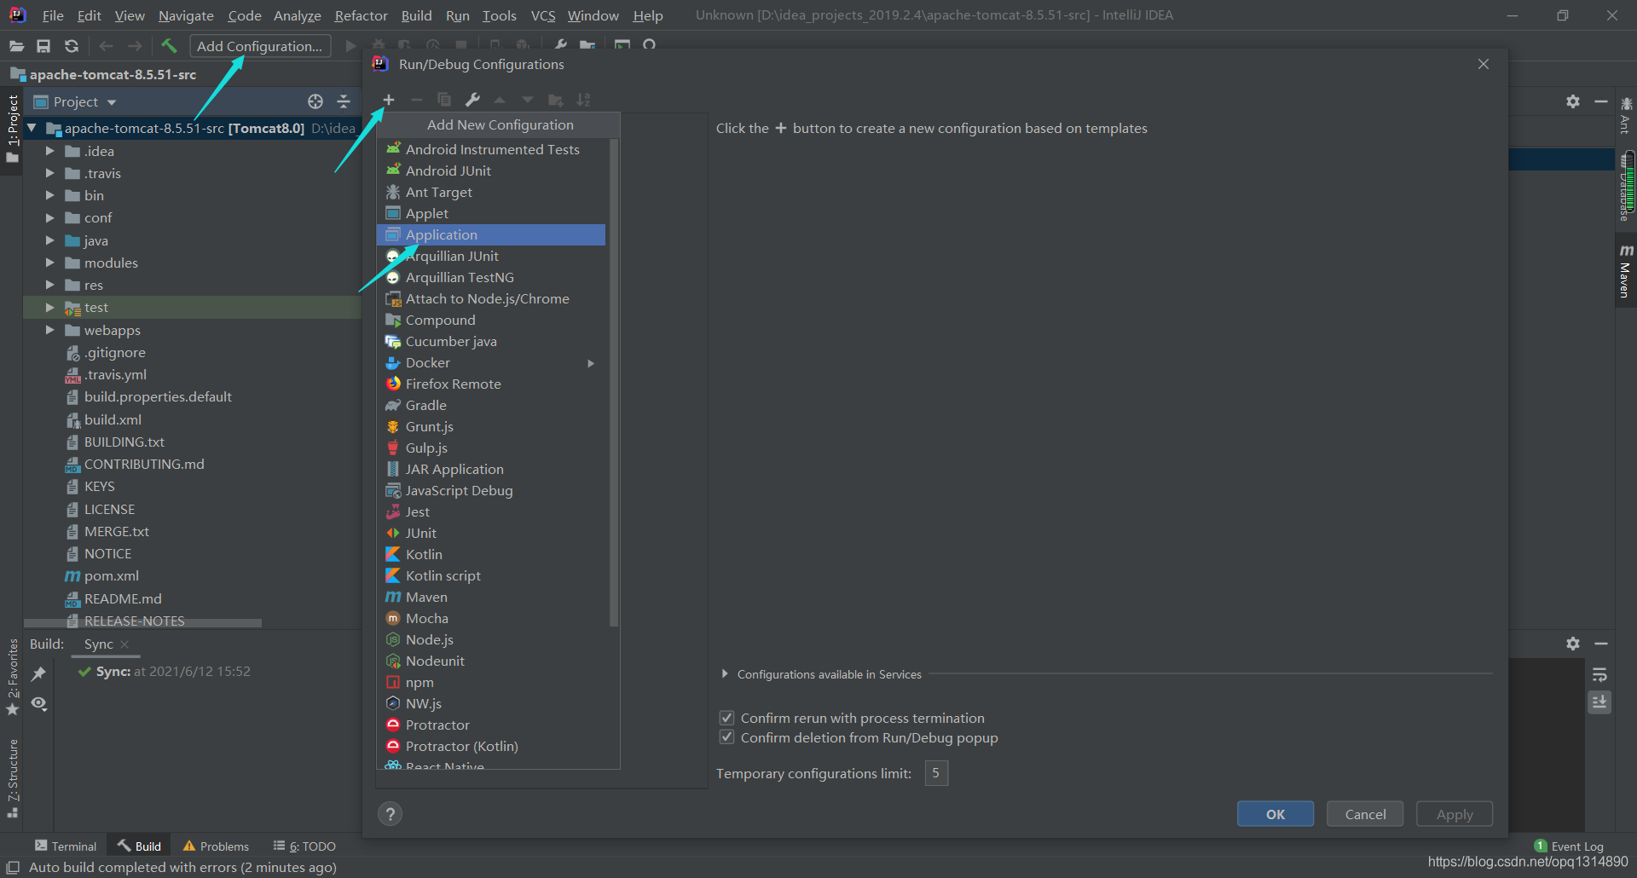Expand the conf folder
1637x878 pixels.
pyautogui.click(x=49, y=217)
